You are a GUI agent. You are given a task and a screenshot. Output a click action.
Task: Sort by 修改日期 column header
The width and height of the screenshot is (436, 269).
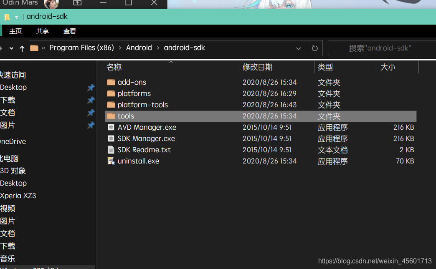[x=258, y=67]
